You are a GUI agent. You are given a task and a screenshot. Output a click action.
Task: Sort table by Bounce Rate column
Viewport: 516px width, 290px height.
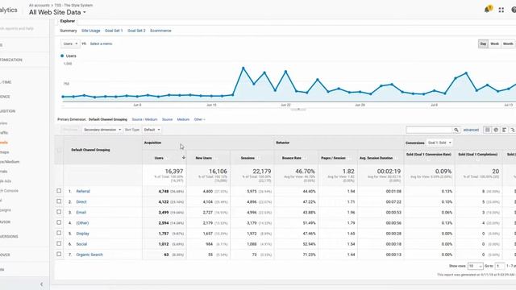[292, 158]
